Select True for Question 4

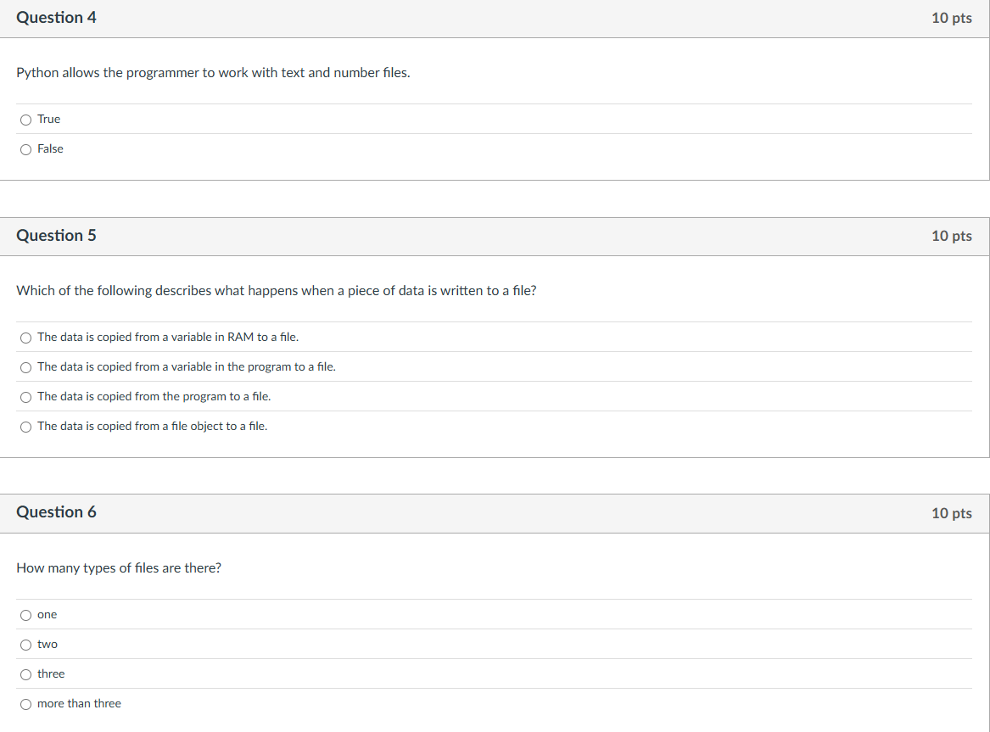point(26,120)
